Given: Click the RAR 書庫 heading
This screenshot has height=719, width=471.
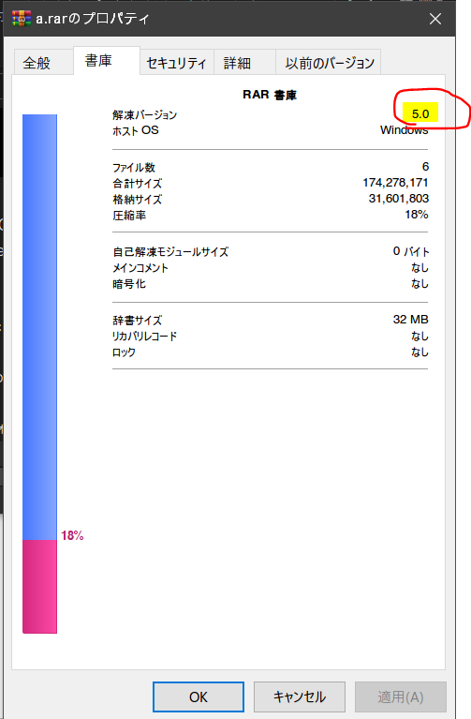Looking at the screenshot, I should [270, 95].
